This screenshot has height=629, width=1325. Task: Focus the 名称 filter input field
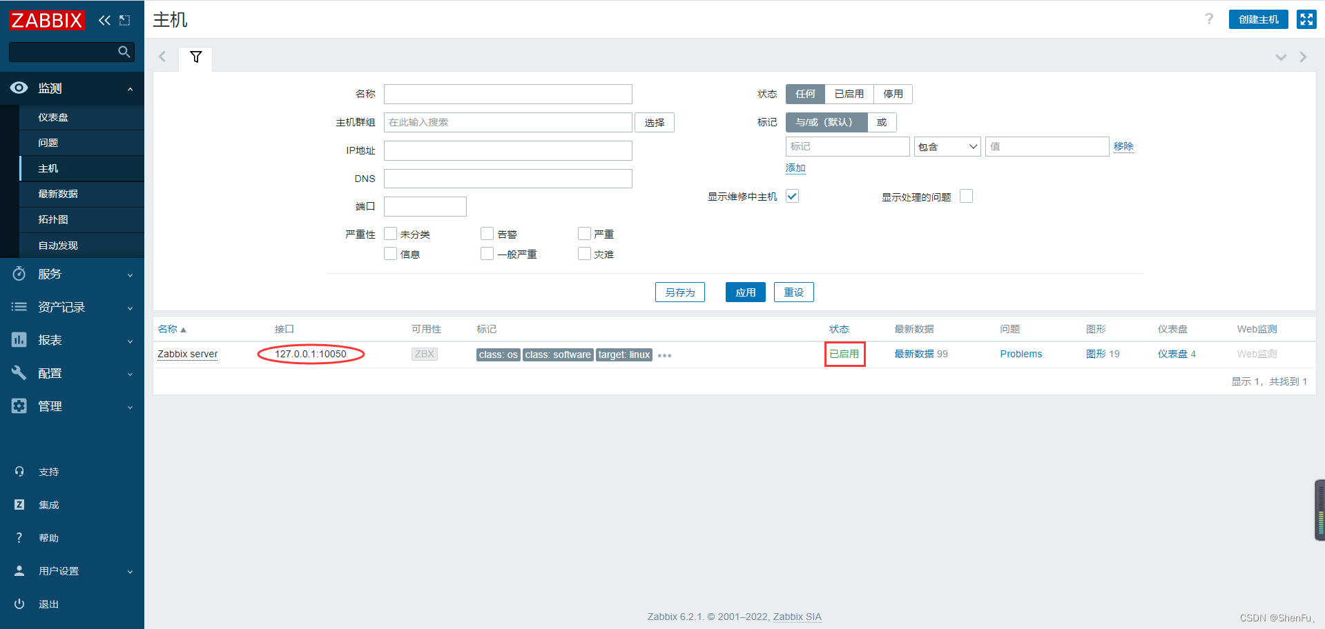[508, 94]
